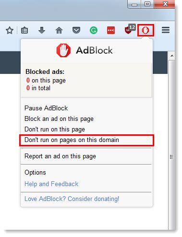Click Love AdBlock? Consider donating! link
Viewport: 182px width, 237px height.
click(72, 199)
